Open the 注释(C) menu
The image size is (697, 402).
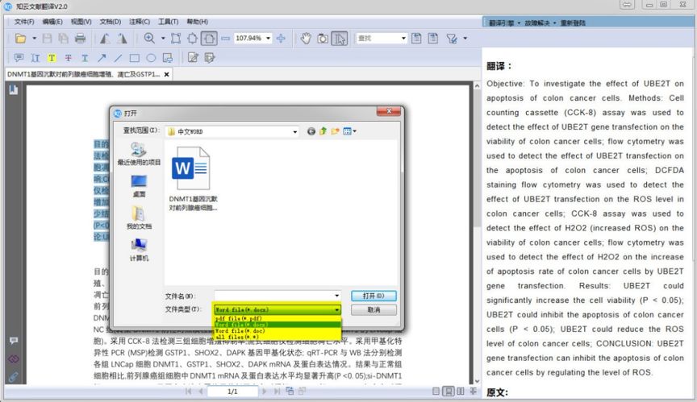(x=140, y=22)
